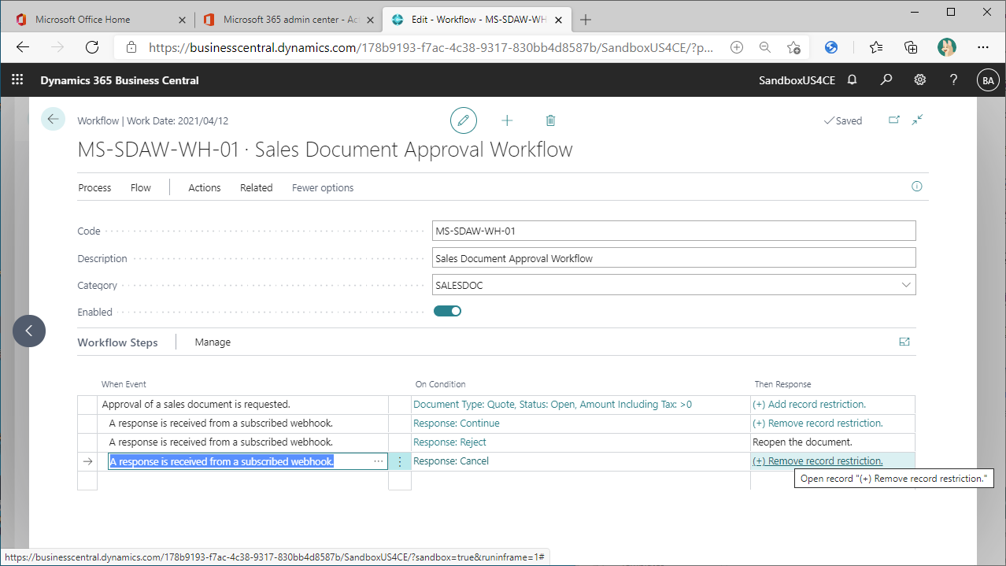Open the Response: Cancel condition link
The width and height of the screenshot is (1006, 566).
(450, 461)
